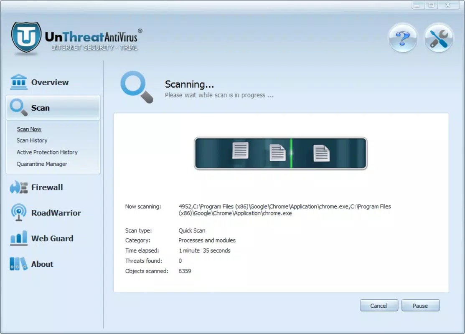Viewport: 465px width, 334px height.
Task: Click the 'Scanning...' heading text
Action: tap(190, 84)
